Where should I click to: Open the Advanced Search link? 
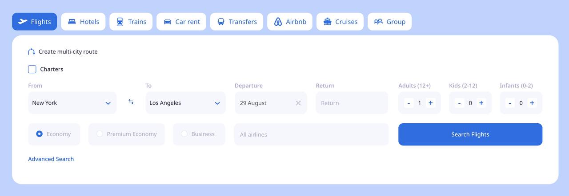click(51, 159)
